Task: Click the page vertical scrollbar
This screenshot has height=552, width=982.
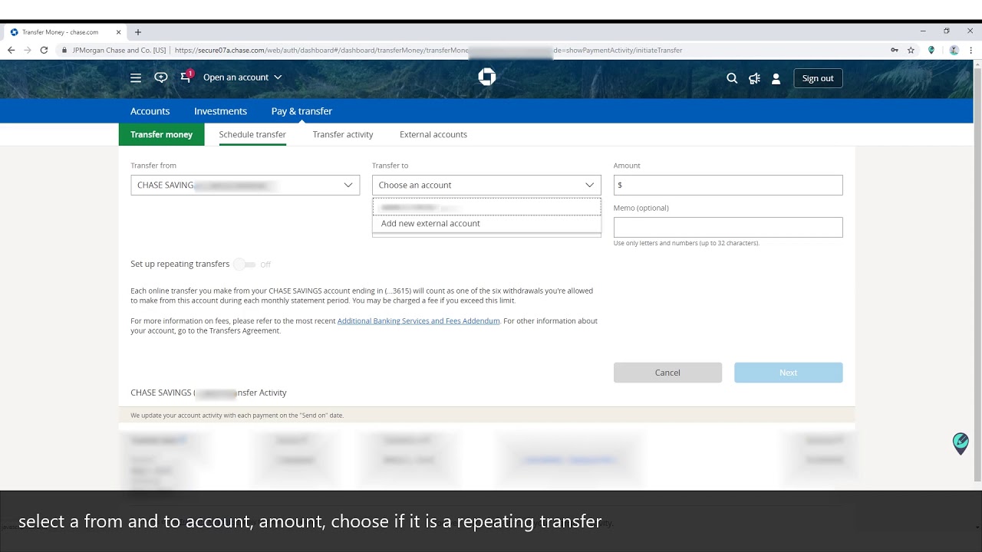Action: pos(977,273)
